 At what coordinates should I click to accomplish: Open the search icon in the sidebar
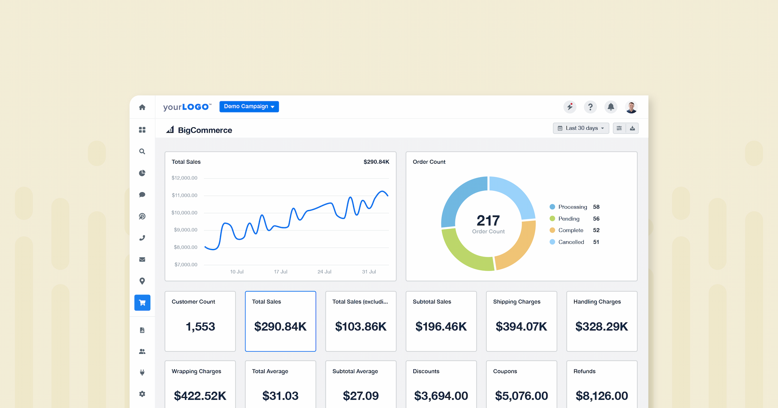point(142,151)
